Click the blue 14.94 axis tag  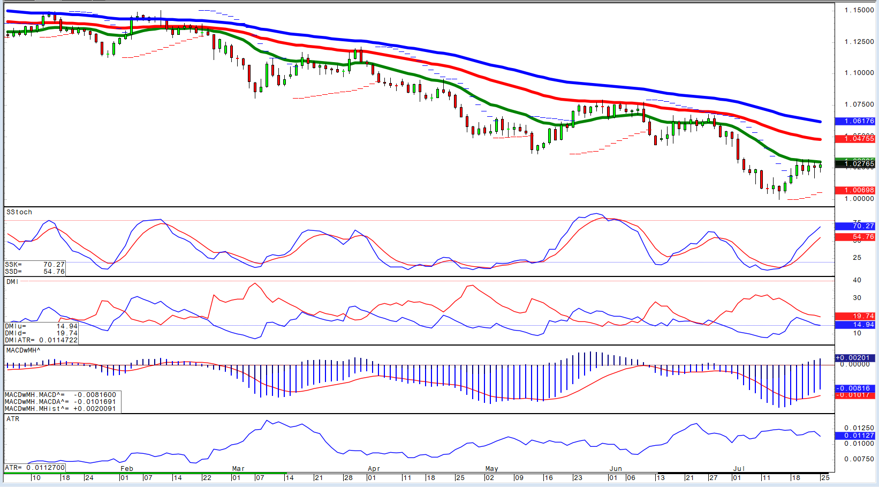[855, 325]
